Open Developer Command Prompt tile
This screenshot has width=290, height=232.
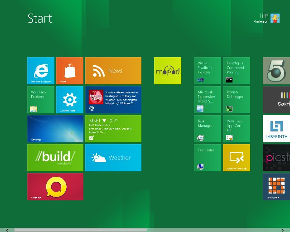pos(237,71)
